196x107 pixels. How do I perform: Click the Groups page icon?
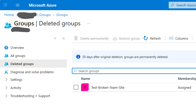pos(8,25)
